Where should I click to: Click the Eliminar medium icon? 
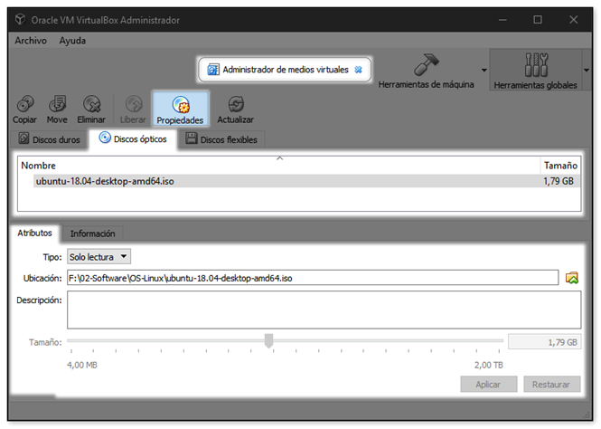[x=91, y=104]
